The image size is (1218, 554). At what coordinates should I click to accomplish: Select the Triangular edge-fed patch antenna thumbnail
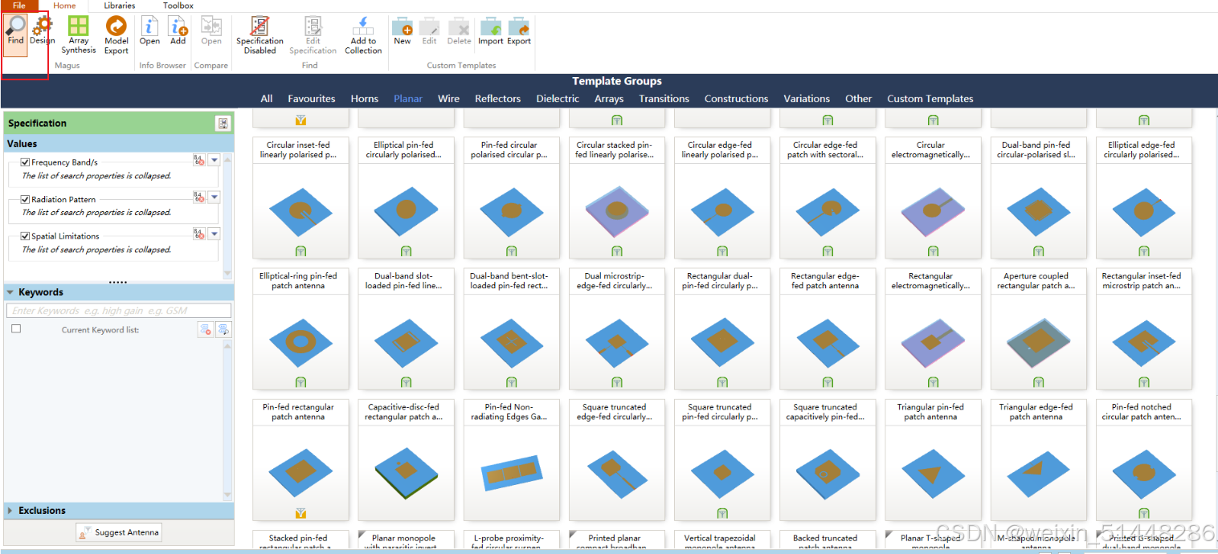click(x=1038, y=460)
